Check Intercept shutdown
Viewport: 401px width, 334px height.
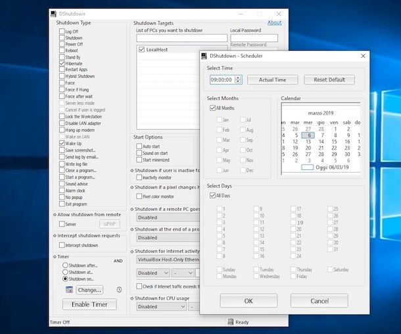pyautogui.click(x=62, y=245)
